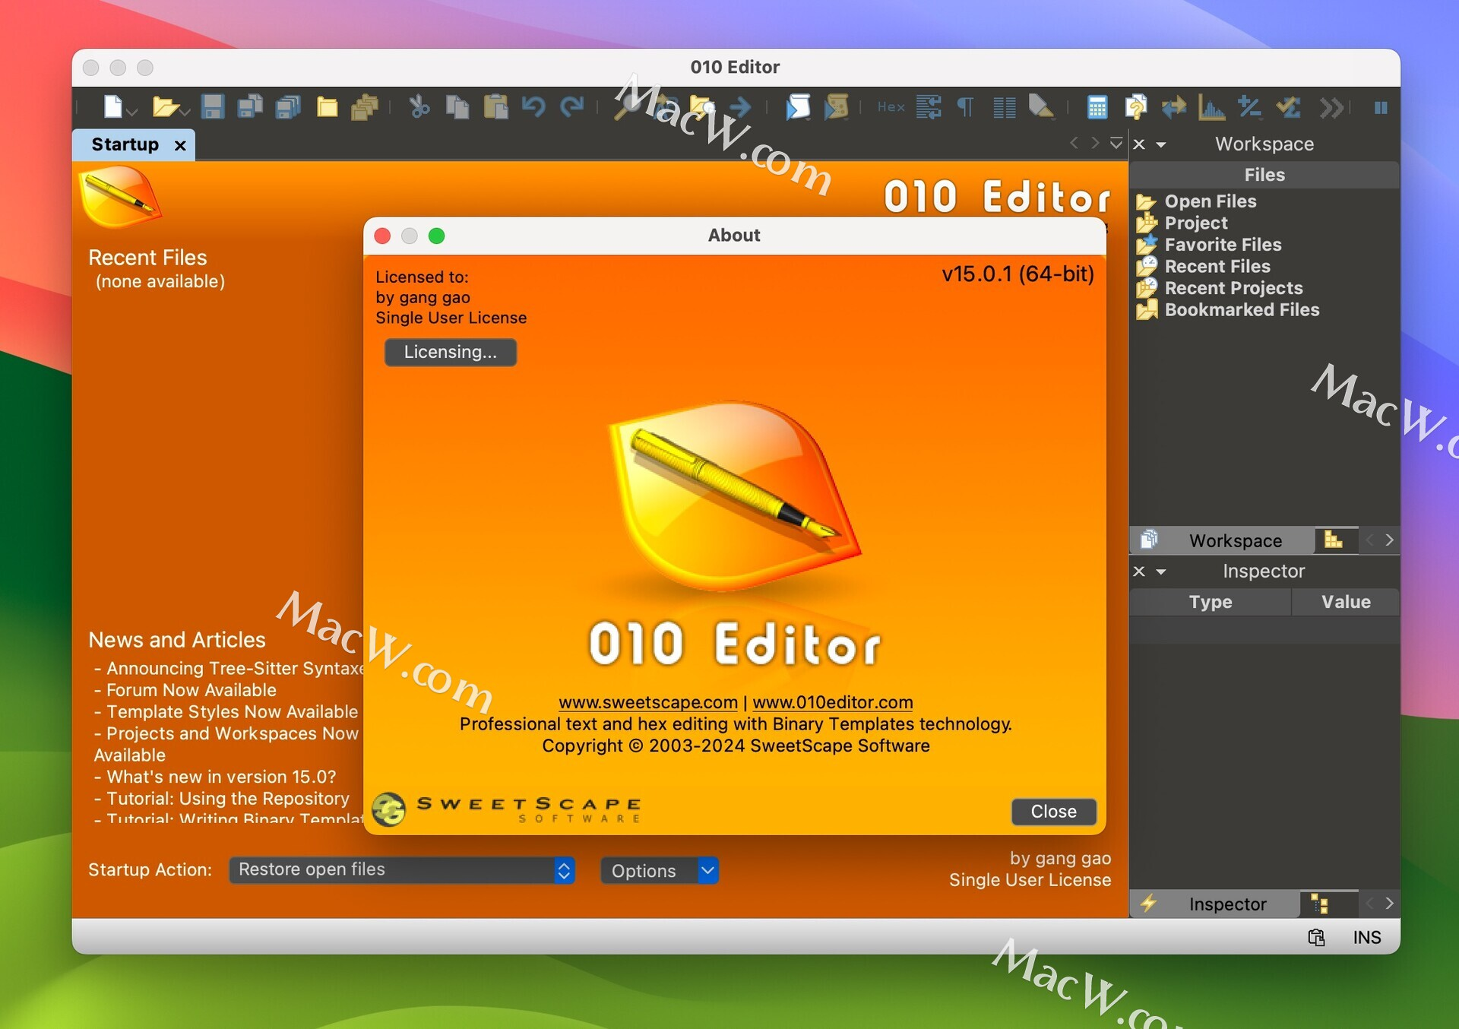This screenshot has height=1029, width=1459.
Task: Open the Startup Action Restore open files dropdown
Action: tap(402, 870)
